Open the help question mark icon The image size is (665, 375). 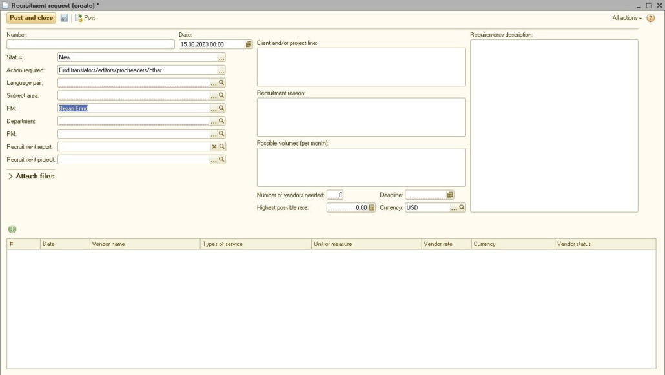point(651,18)
